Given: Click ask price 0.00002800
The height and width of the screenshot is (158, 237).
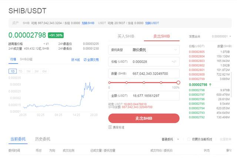Looking at the screenshot, I should (x=197, y=74).
